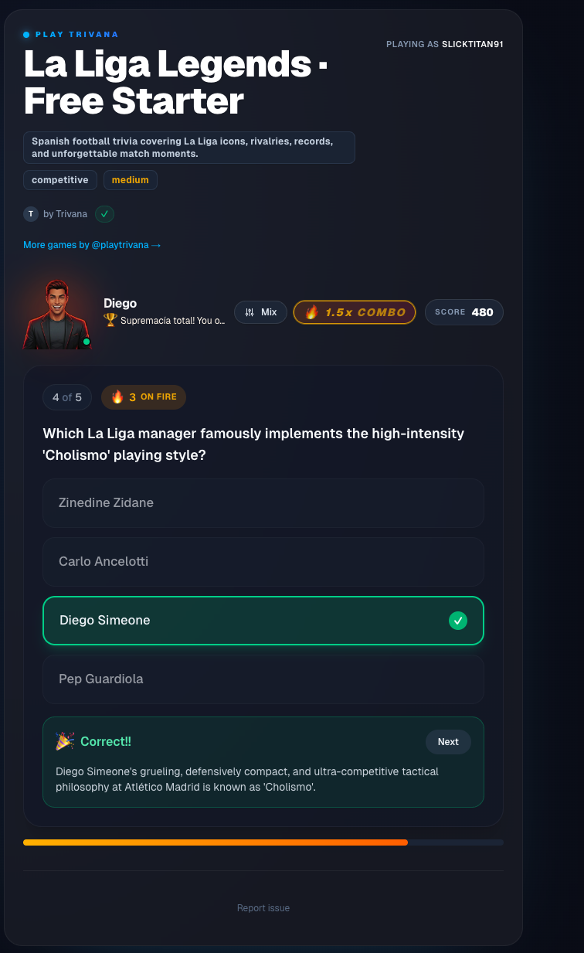Pick the Pep Guardiola answer option
Image resolution: width=584 pixels, height=953 pixels.
click(x=263, y=679)
